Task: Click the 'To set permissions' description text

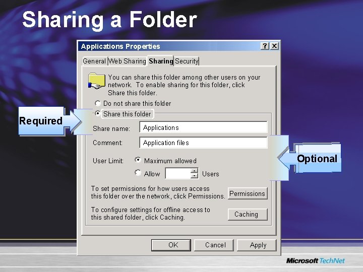Action: tap(158, 192)
